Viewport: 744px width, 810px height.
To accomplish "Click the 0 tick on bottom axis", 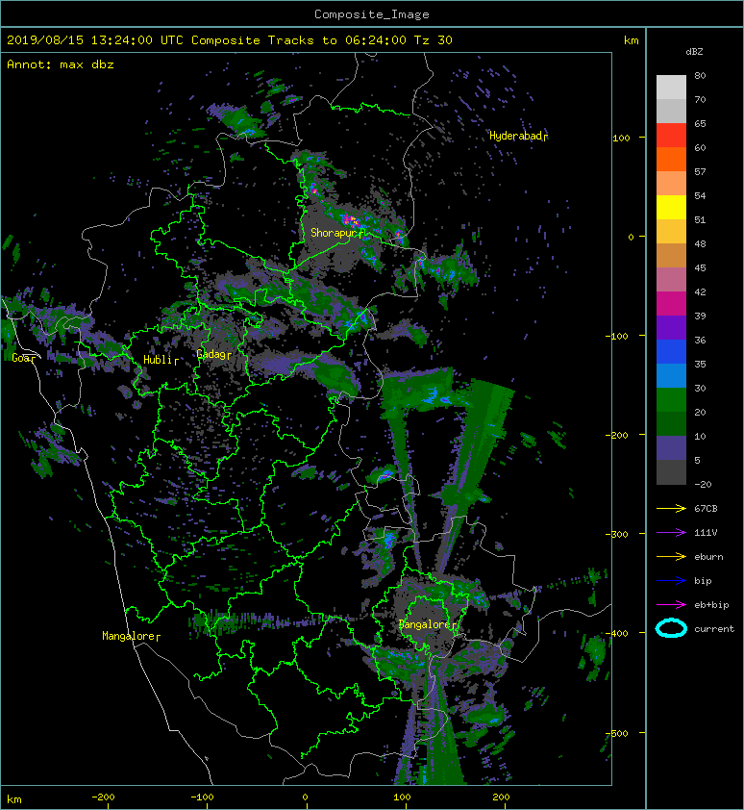I will tap(305, 797).
